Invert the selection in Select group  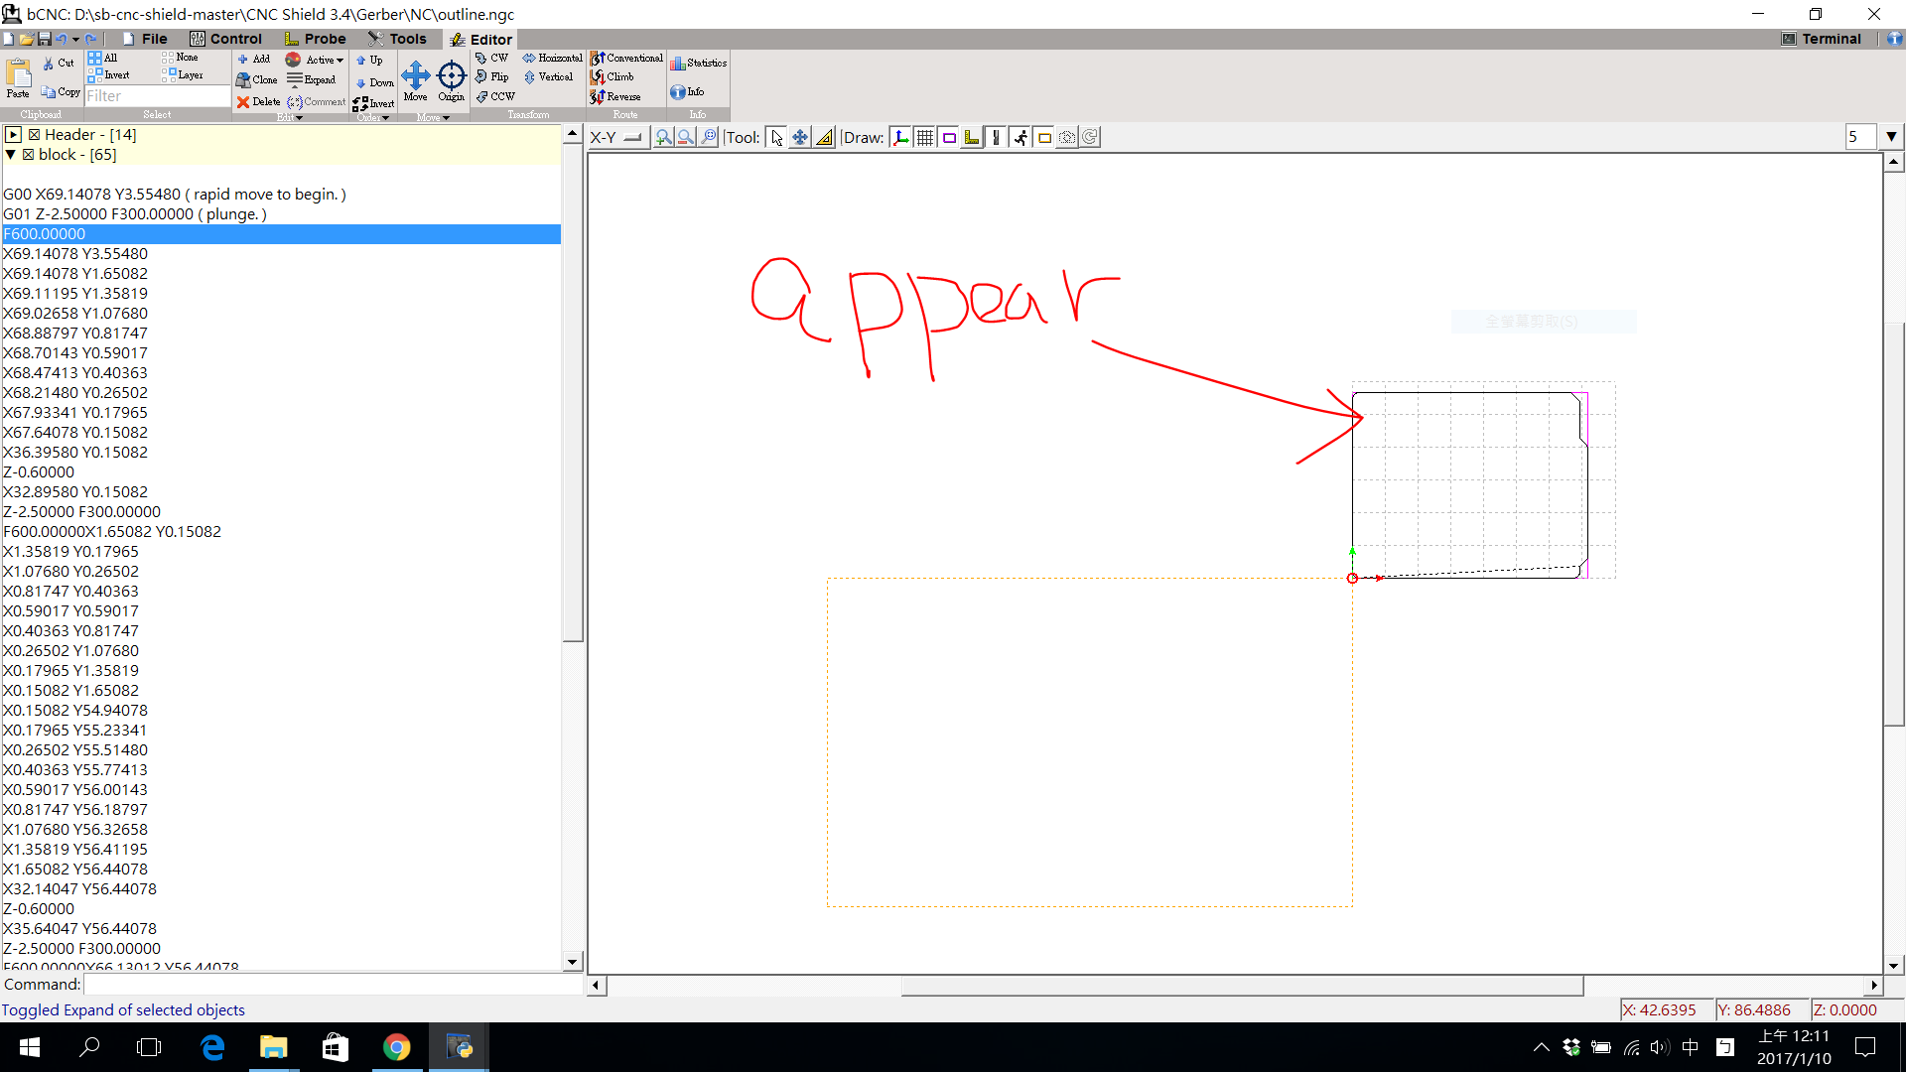[x=108, y=75]
